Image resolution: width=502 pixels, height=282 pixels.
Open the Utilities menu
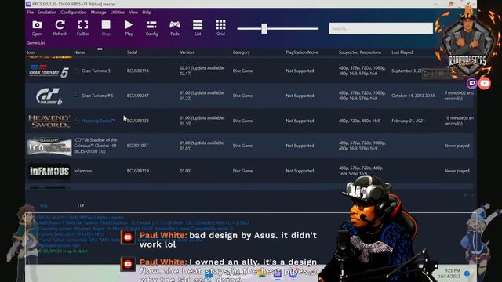coord(118,13)
